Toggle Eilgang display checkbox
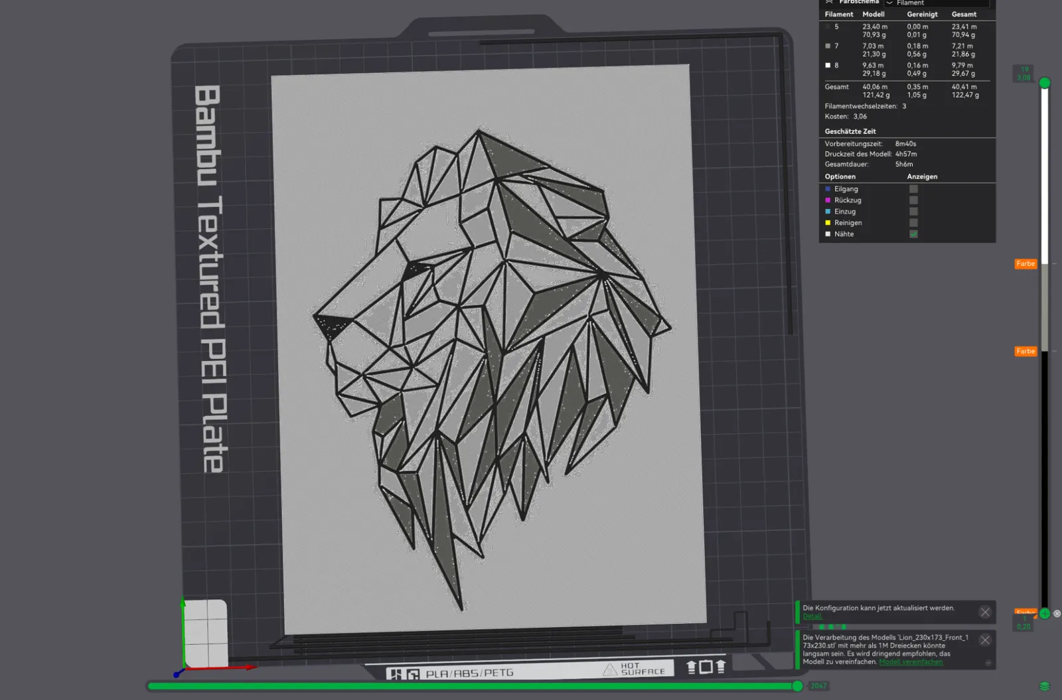Image resolution: width=1062 pixels, height=700 pixels. pos(913,189)
